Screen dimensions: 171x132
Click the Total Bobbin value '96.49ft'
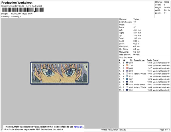tap(137, 55)
